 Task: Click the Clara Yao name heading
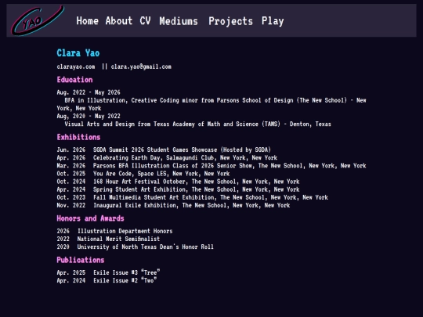[78, 53]
